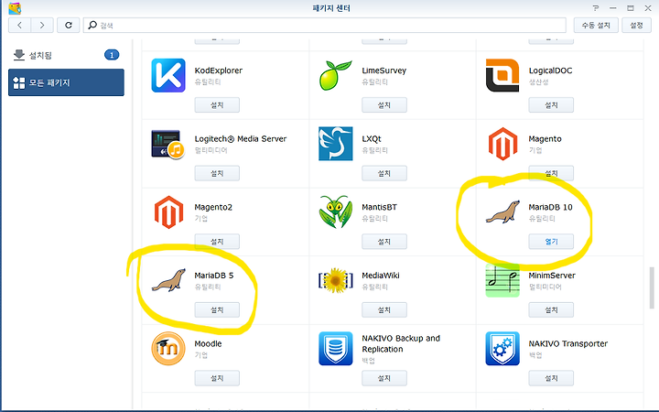Click the NAKIVO Transporter package name
Screen dimensions: 659x412
pos(567,343)
